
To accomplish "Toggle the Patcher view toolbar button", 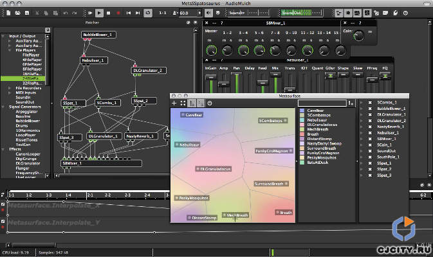I will coord(338,13).
